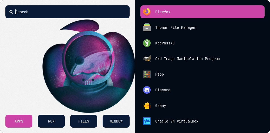270x133 pixels.
Task: Click the Htop meter icon
Action: pos(147,74)
